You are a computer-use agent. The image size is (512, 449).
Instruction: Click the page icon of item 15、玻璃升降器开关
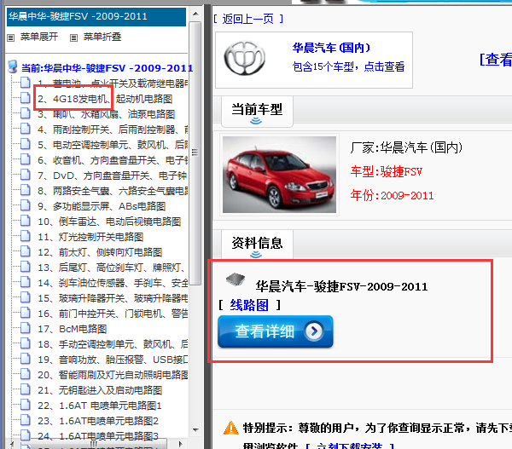tap(26, 297)
